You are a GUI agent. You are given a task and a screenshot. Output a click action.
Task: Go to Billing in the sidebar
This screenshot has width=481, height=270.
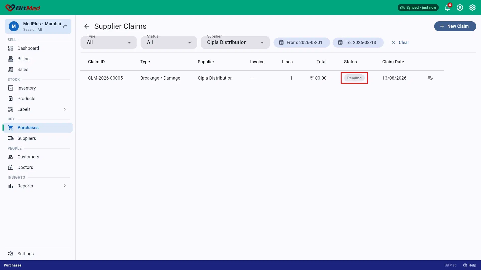38,59
